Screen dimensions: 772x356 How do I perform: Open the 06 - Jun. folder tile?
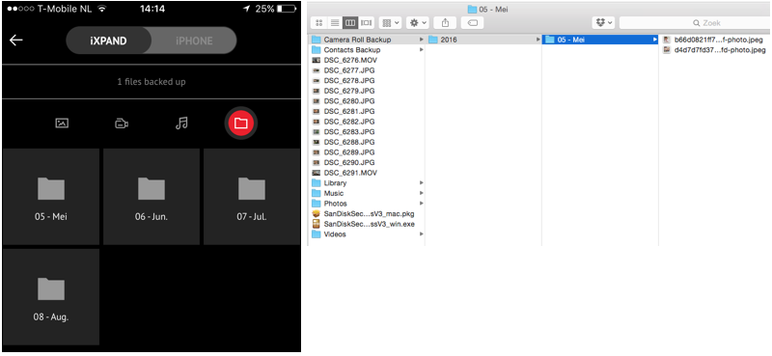tap(152, 197)
